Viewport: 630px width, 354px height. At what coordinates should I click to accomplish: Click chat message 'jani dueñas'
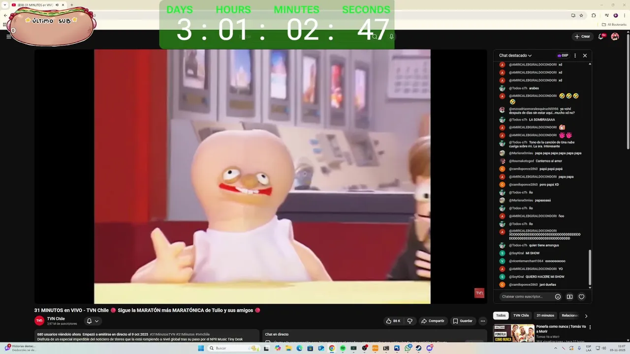(548, 285)
